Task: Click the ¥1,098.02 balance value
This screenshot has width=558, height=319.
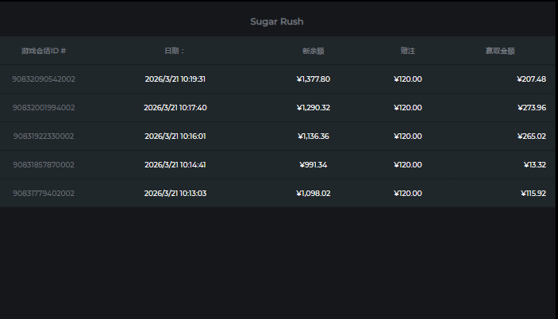Action: [x=313, y=194]
